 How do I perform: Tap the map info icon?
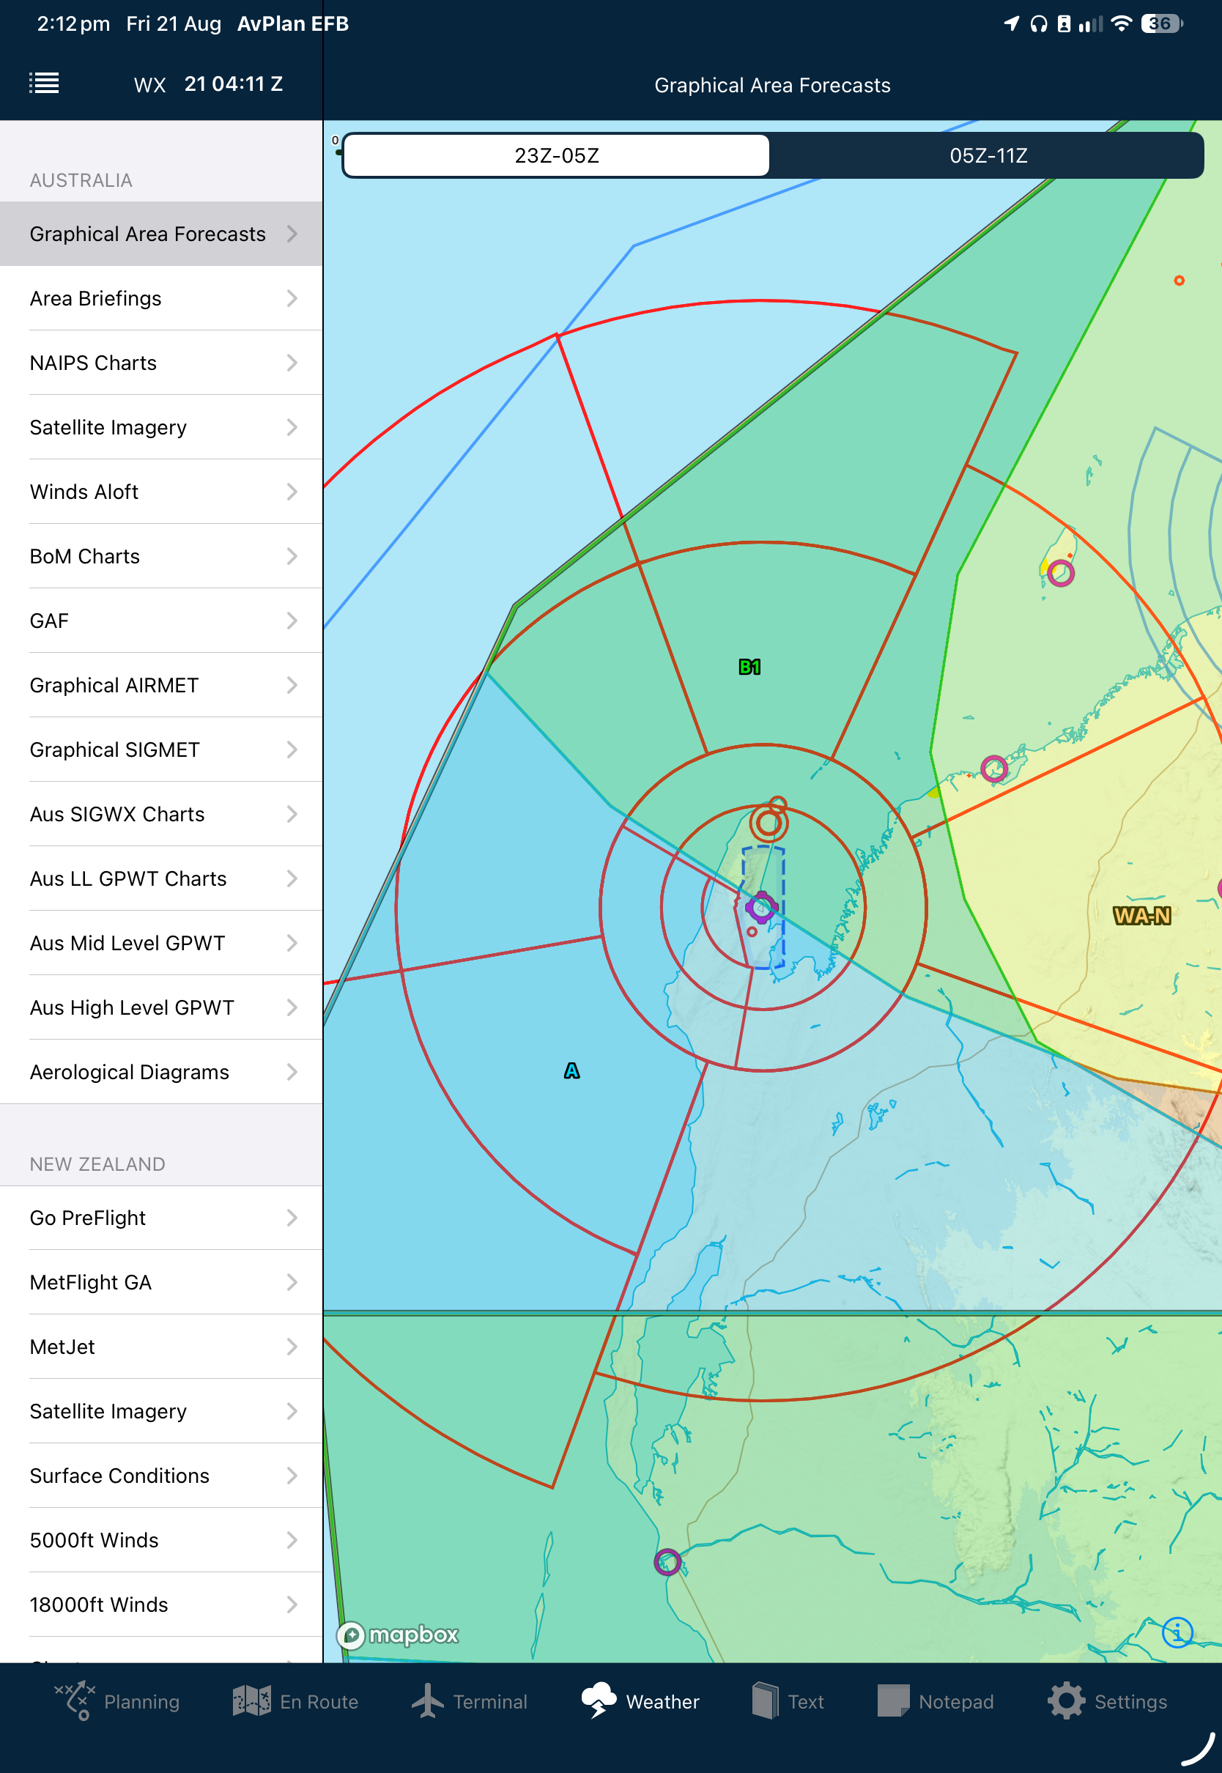click(x=1177, y=1632)
